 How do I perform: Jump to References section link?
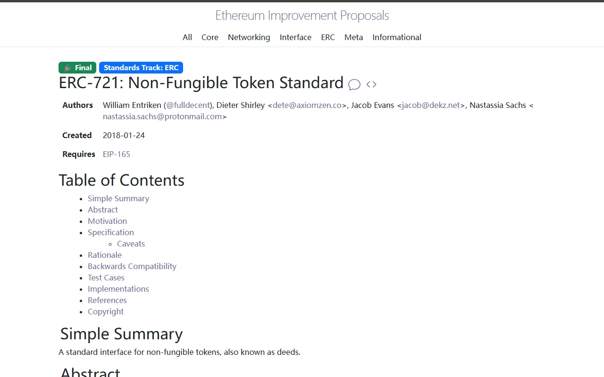point(107,300)
